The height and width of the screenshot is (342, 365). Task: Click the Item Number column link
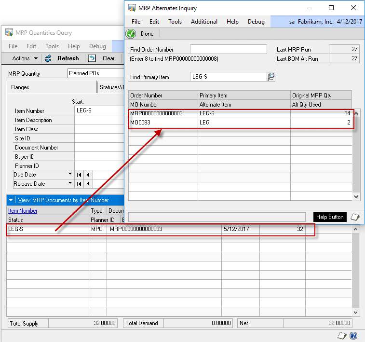(x=23, y=211)
